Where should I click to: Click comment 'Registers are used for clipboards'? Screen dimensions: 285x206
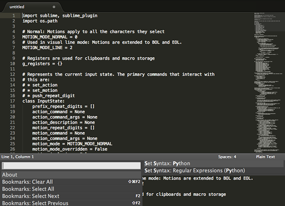(x=88, y=58)
